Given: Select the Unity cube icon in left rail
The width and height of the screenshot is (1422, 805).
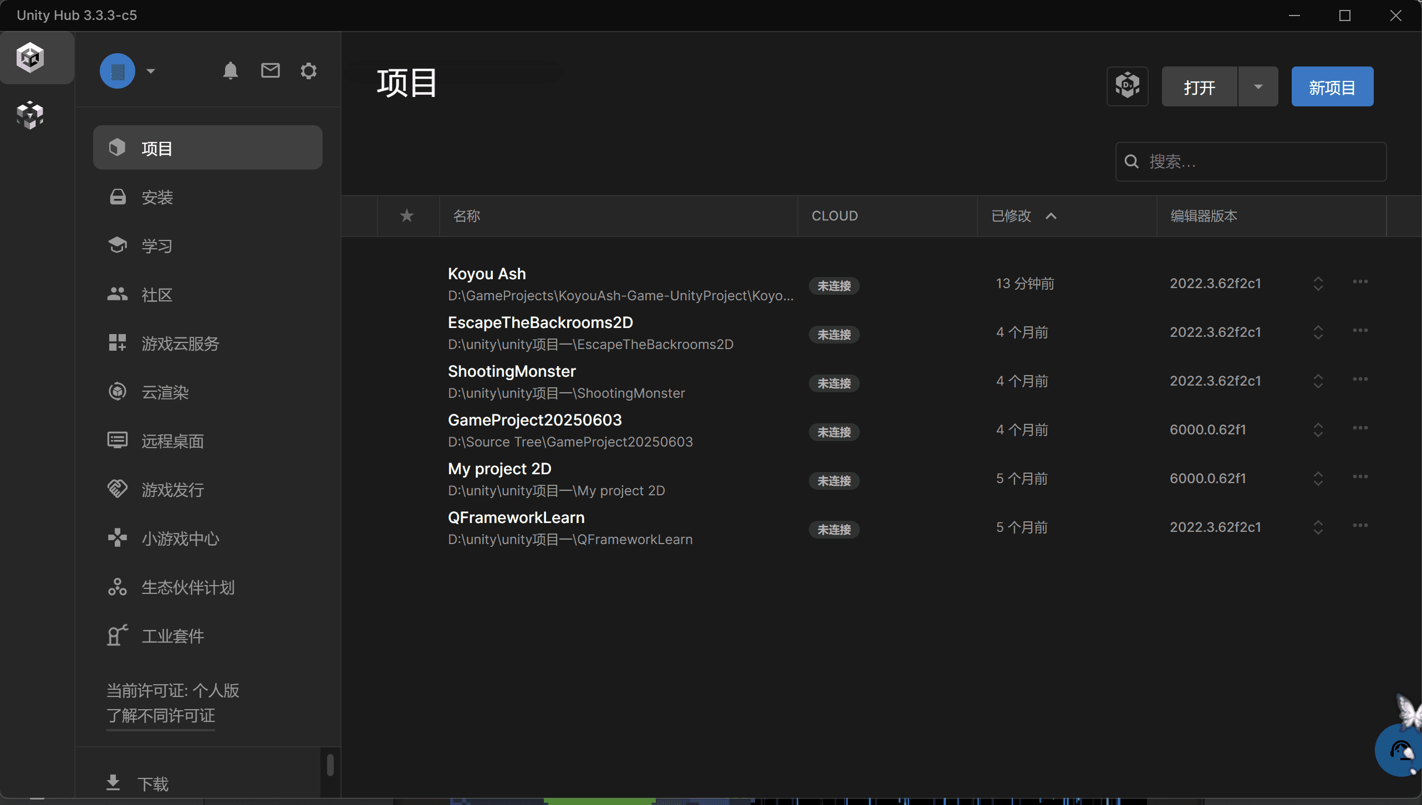Looking at the screenshot, I should click(30, 57).
